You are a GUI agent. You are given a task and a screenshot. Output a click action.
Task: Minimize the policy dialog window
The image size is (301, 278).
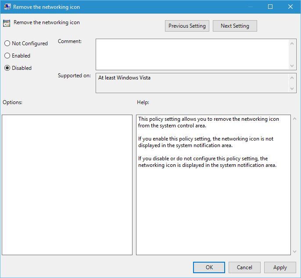[250, 7]
